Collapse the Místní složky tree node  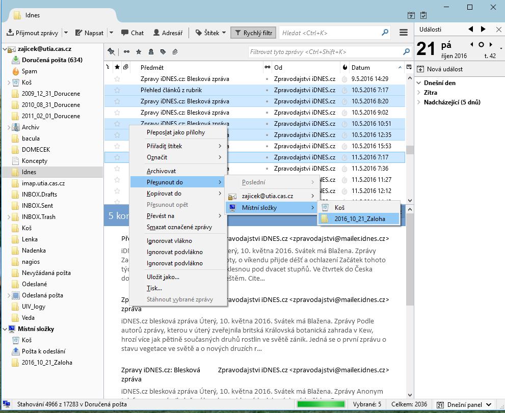click(5, 329)
